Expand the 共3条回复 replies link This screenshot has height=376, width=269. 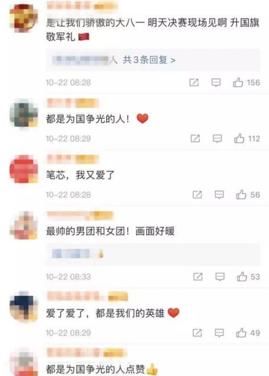pos(149,60)
